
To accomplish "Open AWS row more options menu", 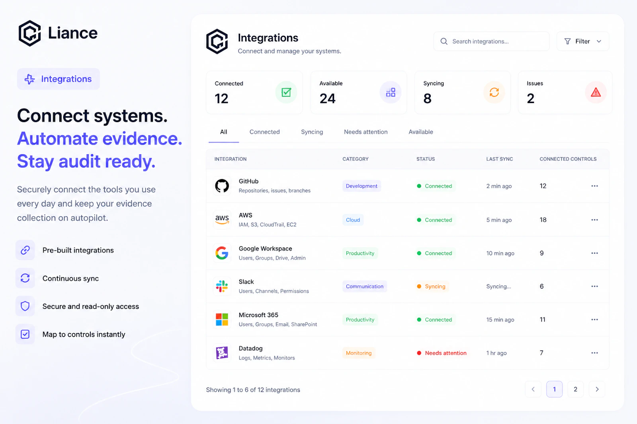I will pyautogui.click(x=594, y=220).
